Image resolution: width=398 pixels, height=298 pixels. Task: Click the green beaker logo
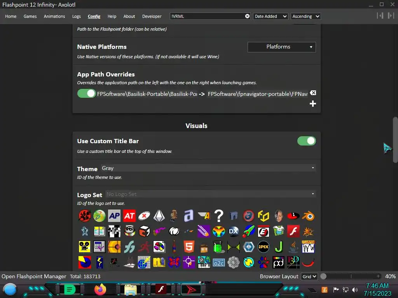click(218, 246)
